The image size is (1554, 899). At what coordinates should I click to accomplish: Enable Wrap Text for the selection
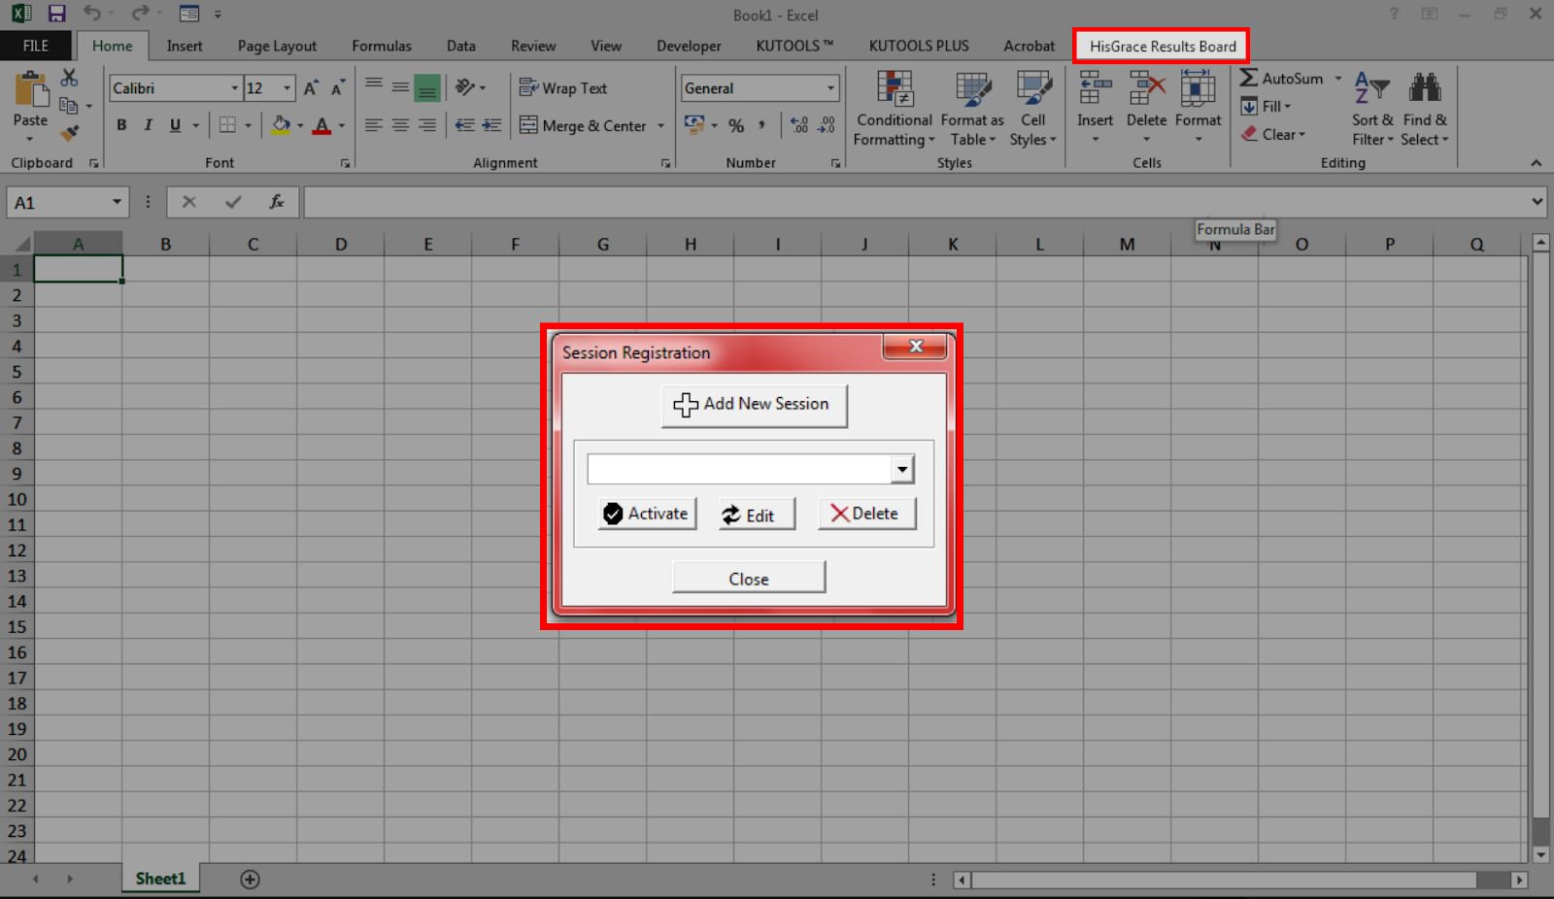pyautogui.click(x=563, y=87)
